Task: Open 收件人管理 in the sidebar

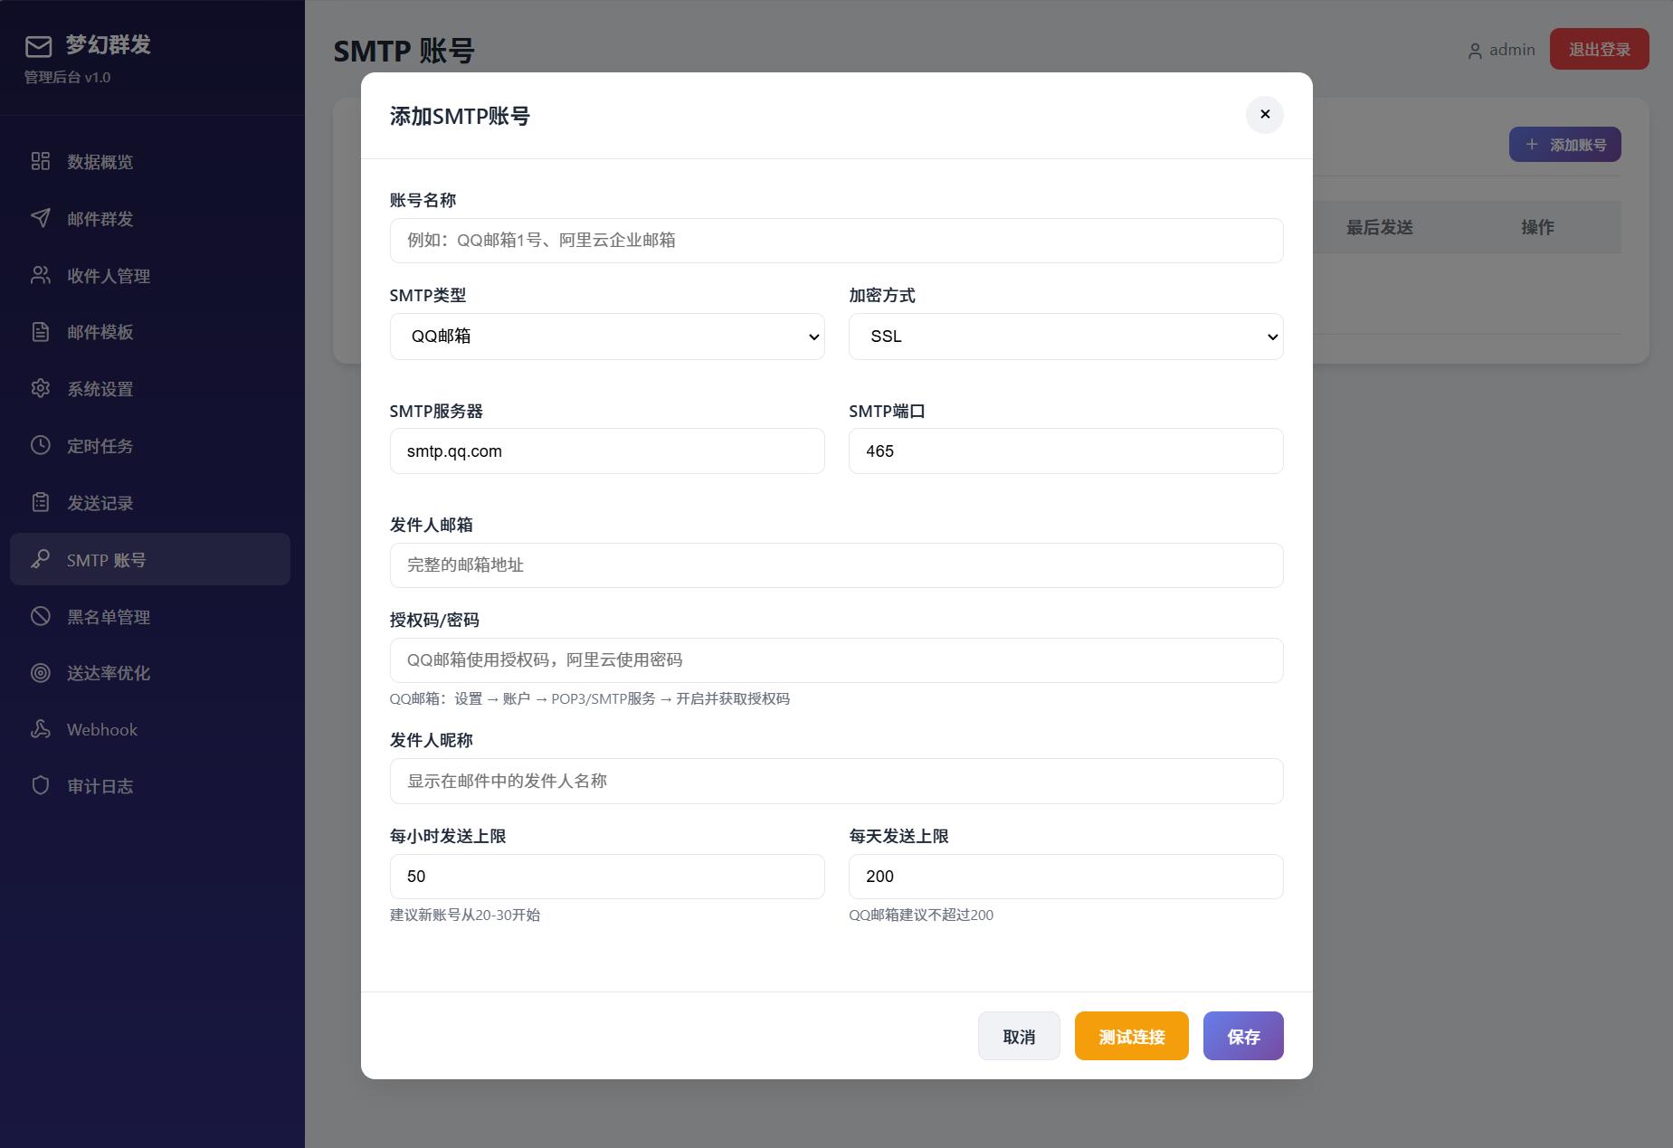Action: pyautogui.click(x=150, y=275)
